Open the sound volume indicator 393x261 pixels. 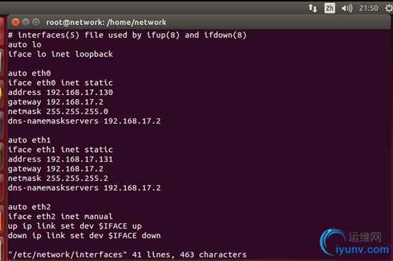point(347,9)
